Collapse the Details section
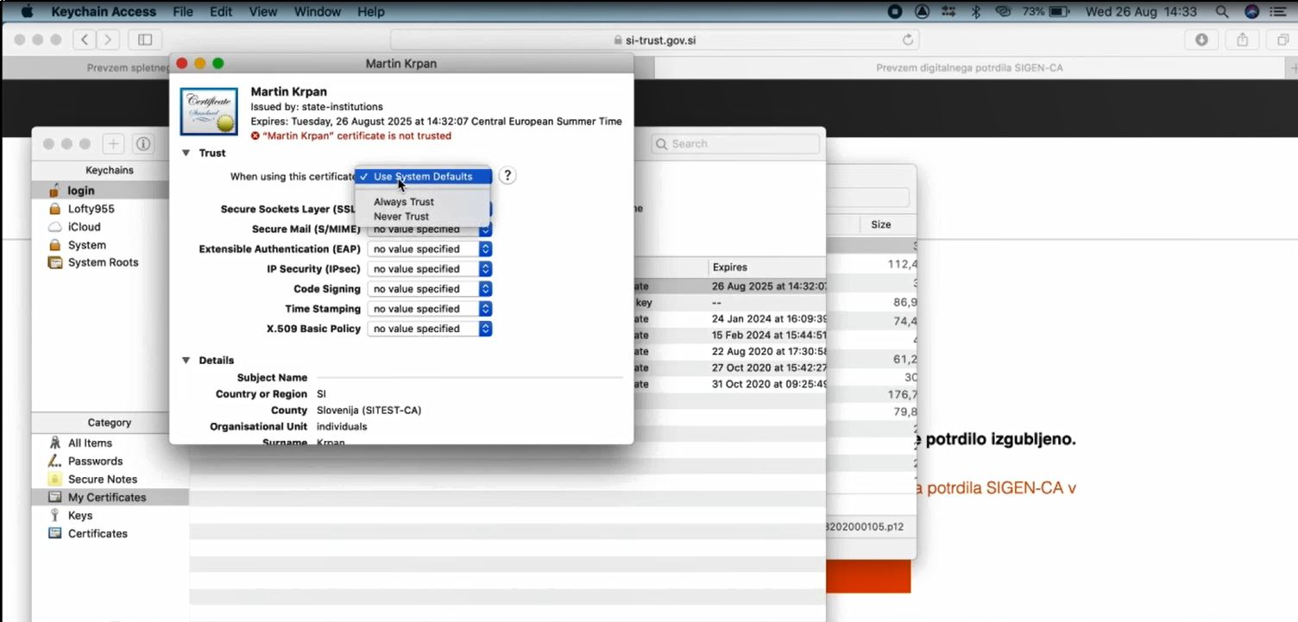Viewport: 1298px width, 622px height. [186, 360]
